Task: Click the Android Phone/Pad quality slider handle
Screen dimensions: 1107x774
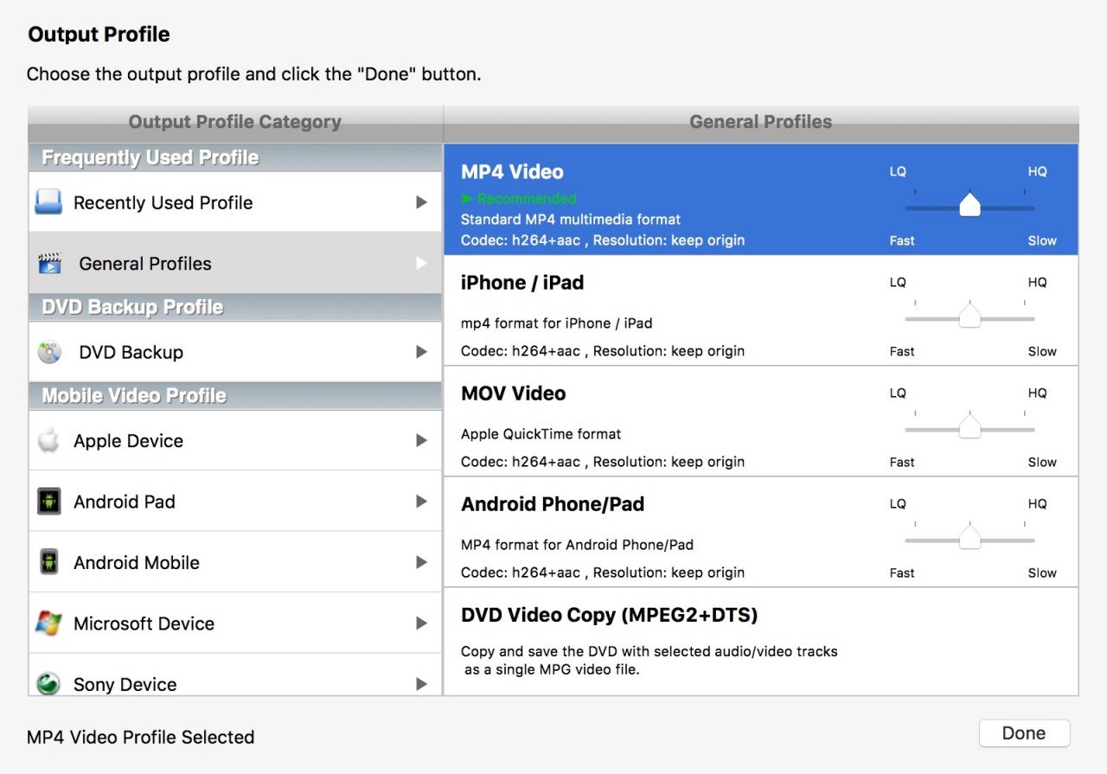Action: click(969, 538)
